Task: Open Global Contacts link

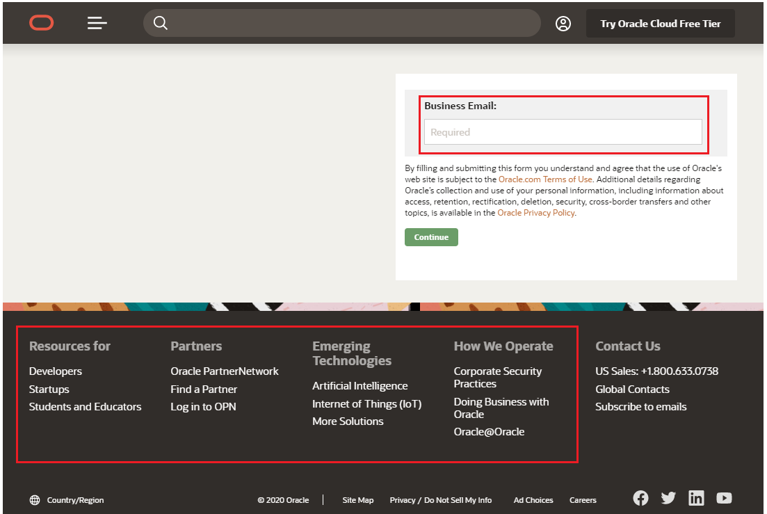Action: tap(632, 389)
